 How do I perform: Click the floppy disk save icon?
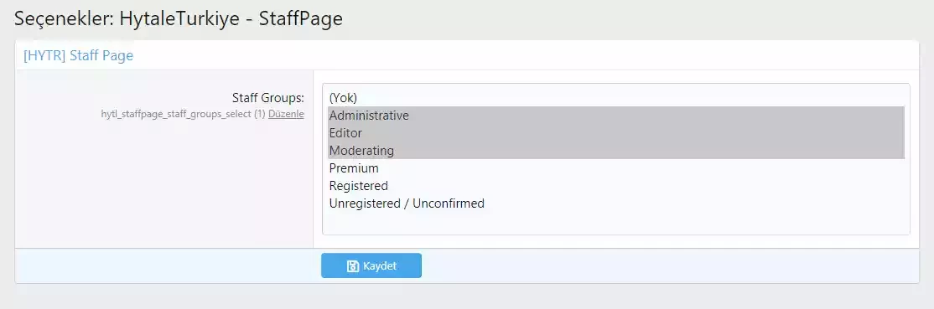pos(353,266)
